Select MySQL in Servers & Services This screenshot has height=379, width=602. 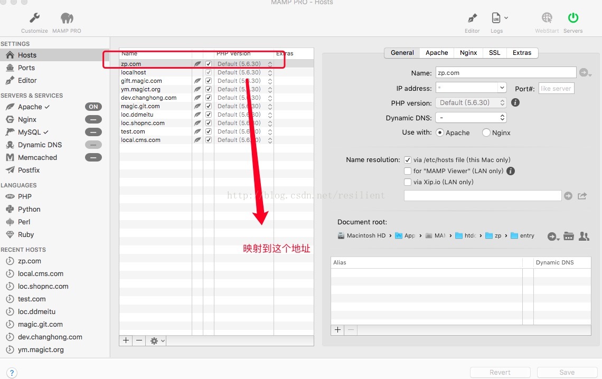pos(29,132)
